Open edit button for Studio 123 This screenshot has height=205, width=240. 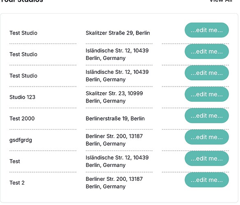pyautogui.click(x=207, y=94)
